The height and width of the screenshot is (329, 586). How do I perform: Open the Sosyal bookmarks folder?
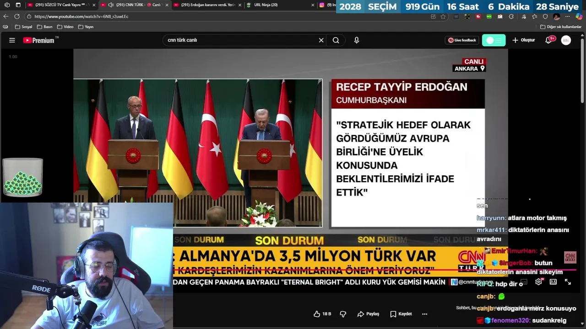click(x=24, y=27)
